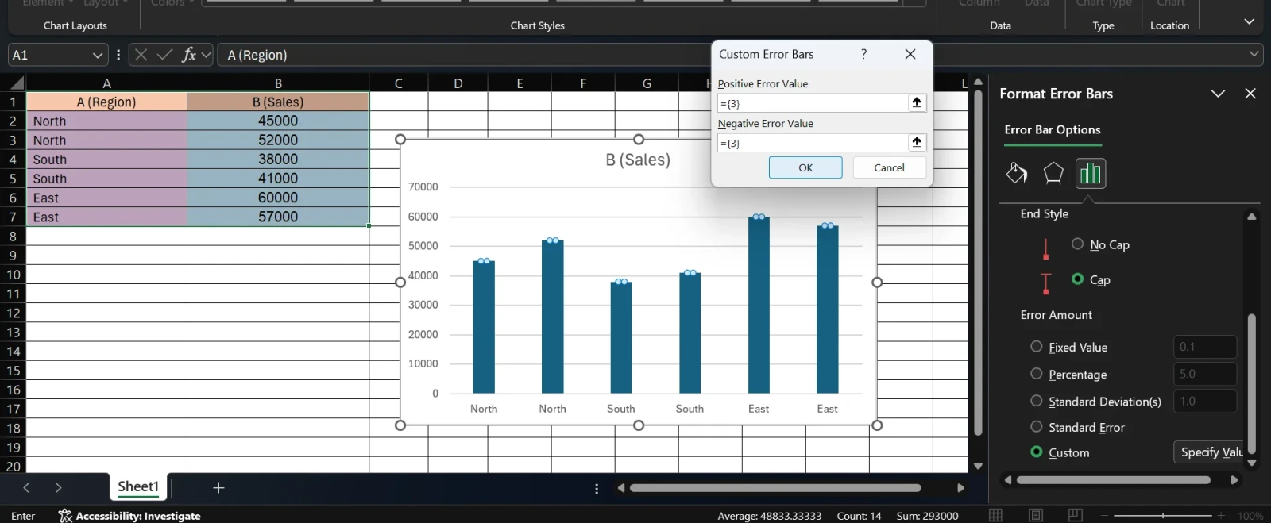Open Format Error Bars pane options chevron
1271x523 pixels.
point(1218,94)
